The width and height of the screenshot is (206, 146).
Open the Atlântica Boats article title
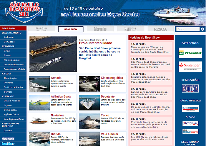[61, 96]
